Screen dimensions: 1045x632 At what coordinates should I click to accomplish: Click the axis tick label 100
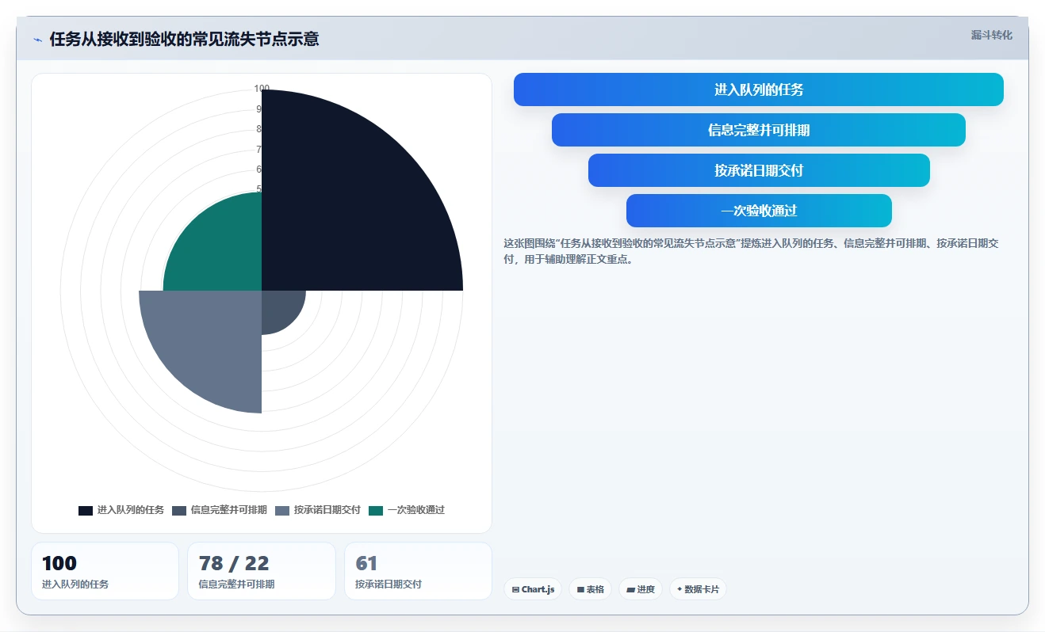click(262, 89)
